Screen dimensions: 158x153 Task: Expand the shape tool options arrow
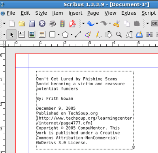pos(58,34)
